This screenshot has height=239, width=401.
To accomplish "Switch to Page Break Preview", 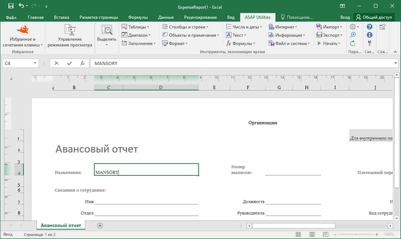I will point(326,234).
